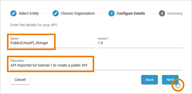Click the step 3 number circle
This screenshot has width=192, height=94.
112,13
